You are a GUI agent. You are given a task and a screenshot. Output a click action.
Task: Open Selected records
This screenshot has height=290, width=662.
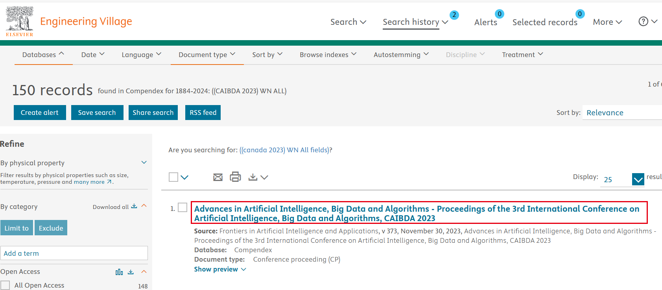(x=545, y=22)
